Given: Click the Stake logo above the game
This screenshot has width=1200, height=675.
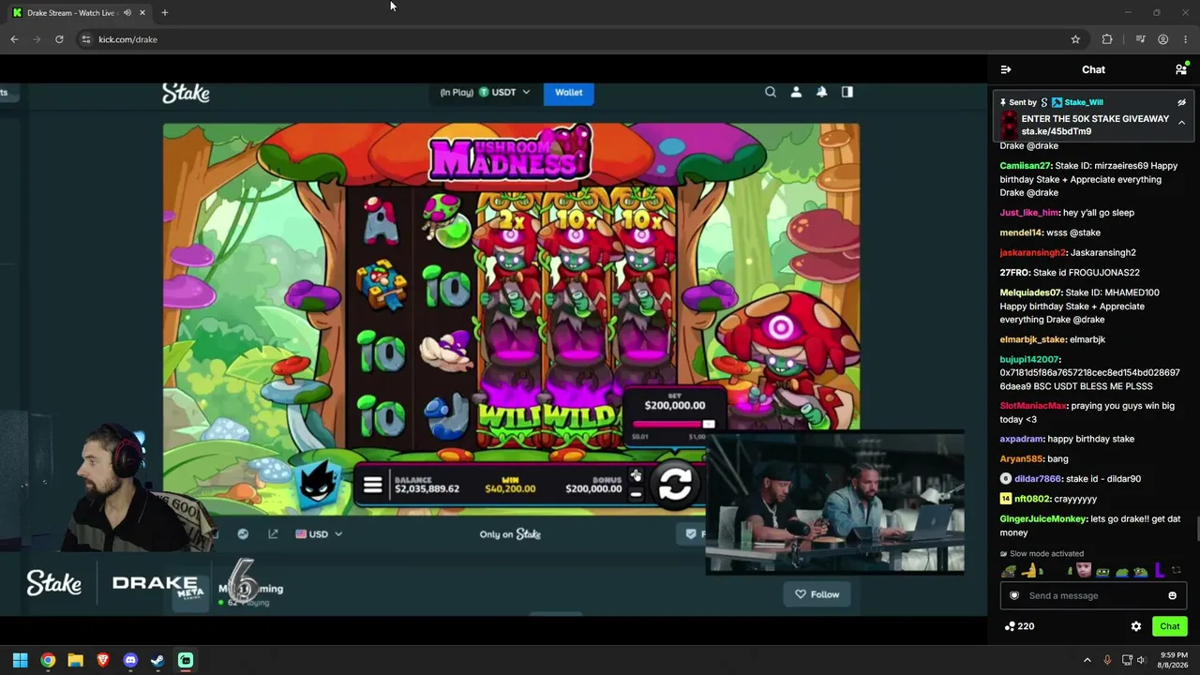Looking at the screenshot, I should (186, 93).
